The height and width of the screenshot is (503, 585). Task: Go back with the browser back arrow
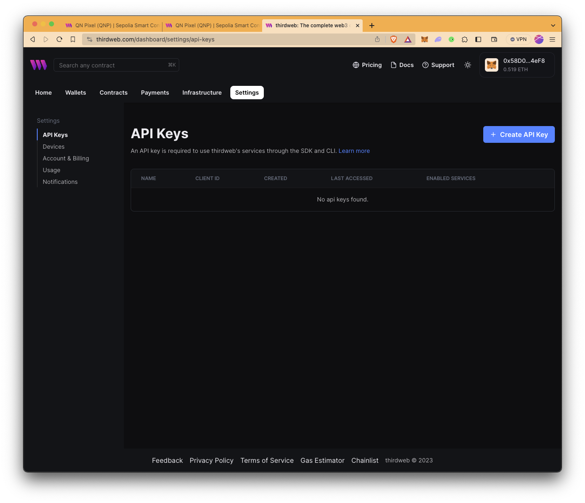(x=33, y=39)
